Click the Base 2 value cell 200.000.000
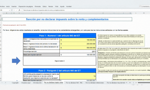This screenshot has width=150, height=90. 78,44
